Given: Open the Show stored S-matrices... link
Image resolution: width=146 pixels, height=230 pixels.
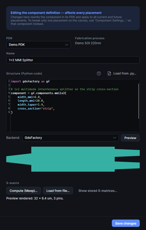Looking at the screenshot, I should (98, 191).
